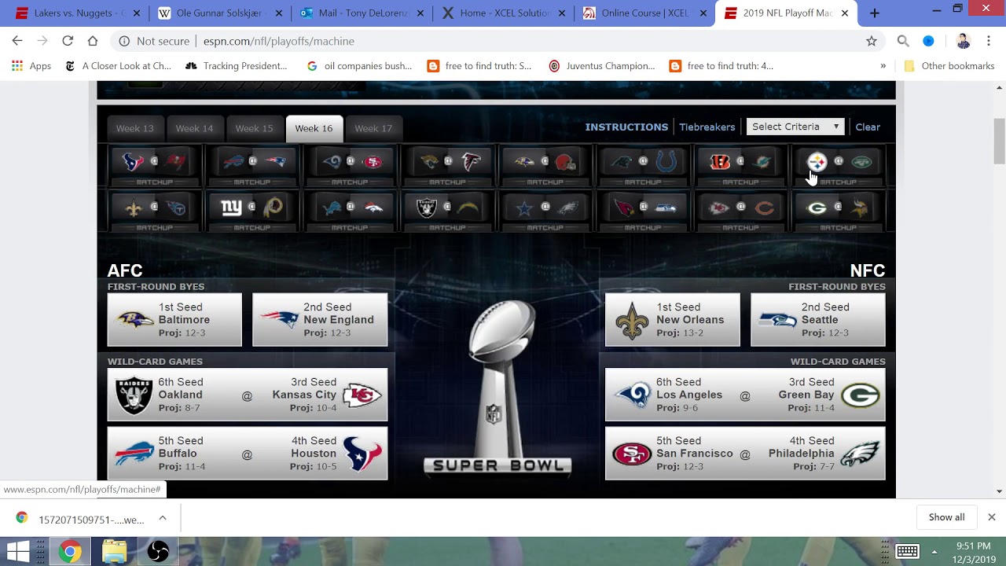1006x566 pixels.
Task: Open the Apps bookmarks shortcut
Action: [31, 66]
